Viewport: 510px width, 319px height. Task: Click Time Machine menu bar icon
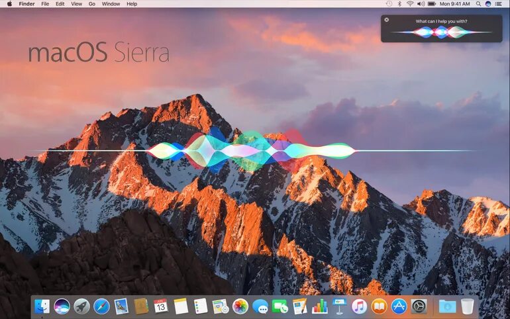389,4
